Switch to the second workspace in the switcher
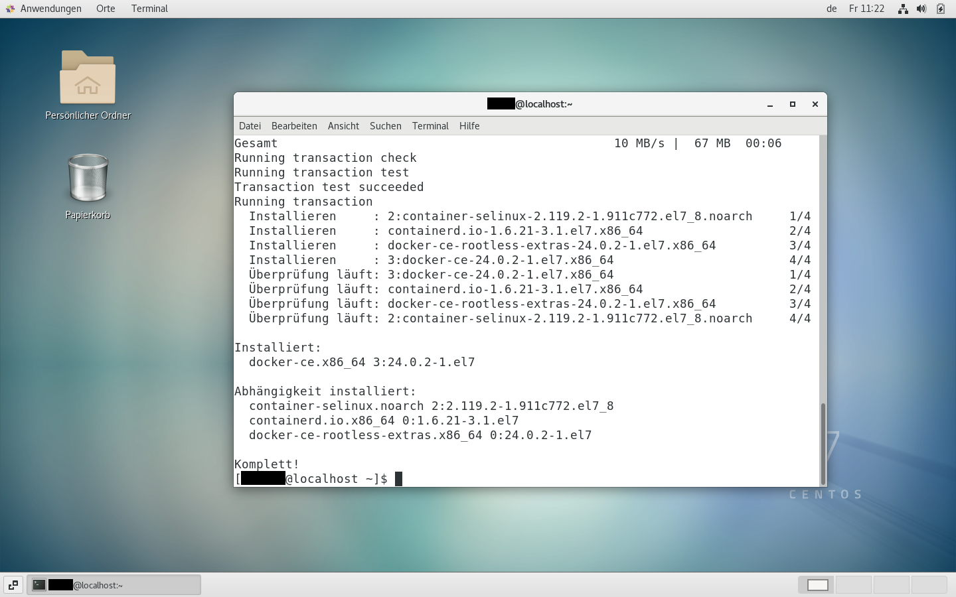956x597 pixels. click(854, 584)
